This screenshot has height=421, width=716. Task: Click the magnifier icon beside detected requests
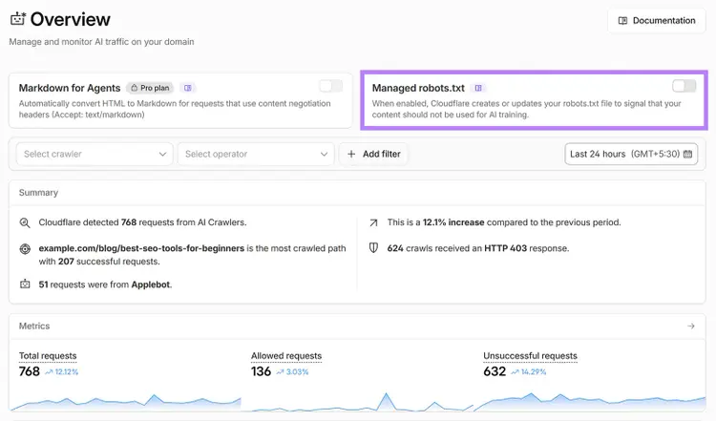[25, 222]
